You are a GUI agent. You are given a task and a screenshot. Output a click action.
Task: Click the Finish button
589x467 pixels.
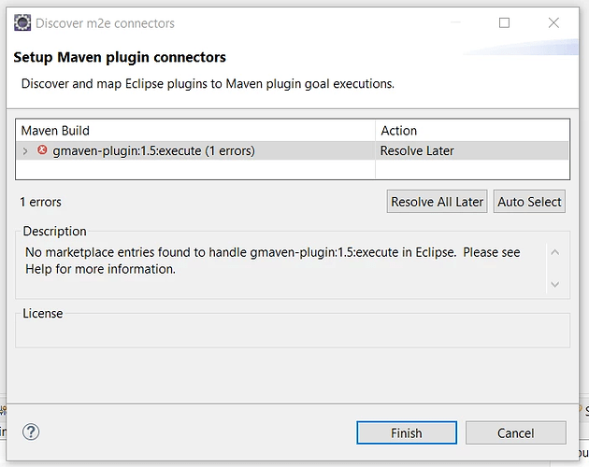coord(407,432)
